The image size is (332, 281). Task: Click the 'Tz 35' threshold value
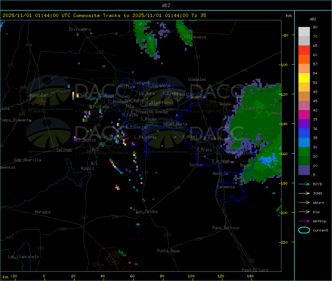198,16
